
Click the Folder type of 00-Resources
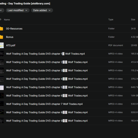tap(111, 29)
